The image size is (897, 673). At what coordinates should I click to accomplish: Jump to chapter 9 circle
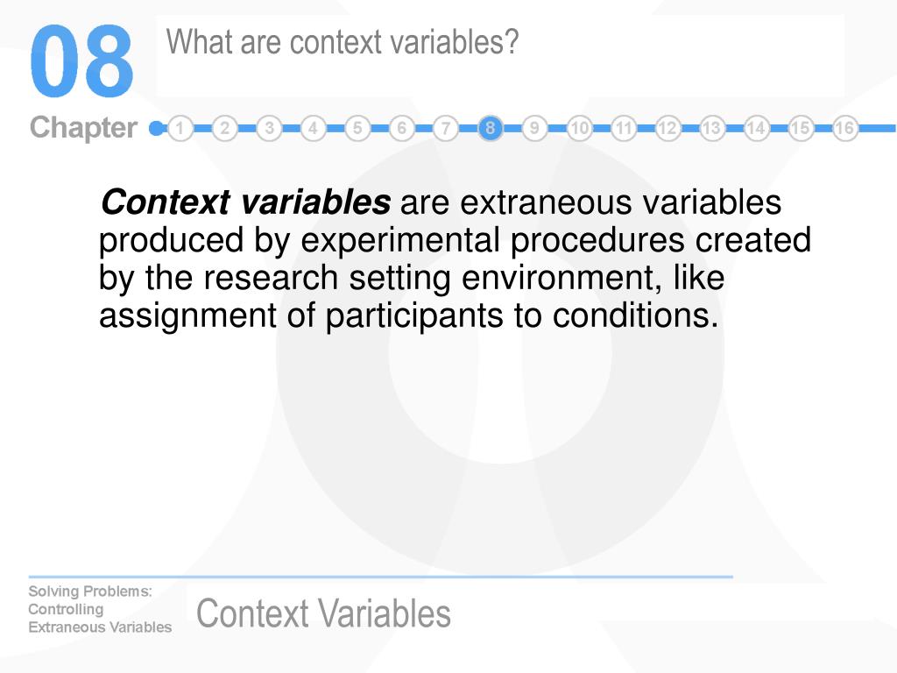click(x=534, y=128)
